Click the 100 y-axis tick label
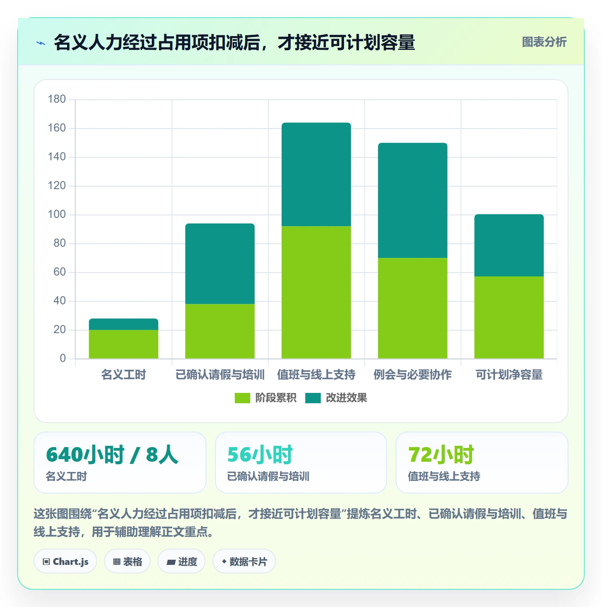Screen dimensions: 602x607 point(57,215)
